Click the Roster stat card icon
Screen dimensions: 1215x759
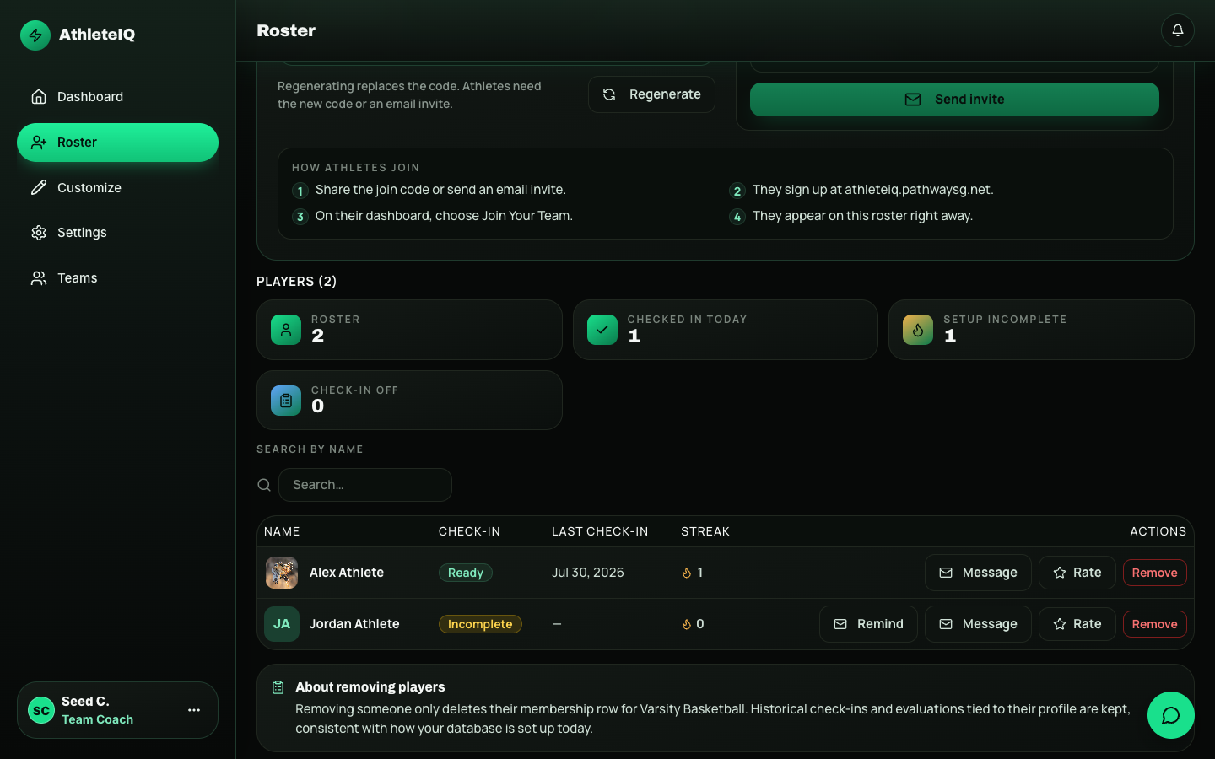(x=286, y=330)
